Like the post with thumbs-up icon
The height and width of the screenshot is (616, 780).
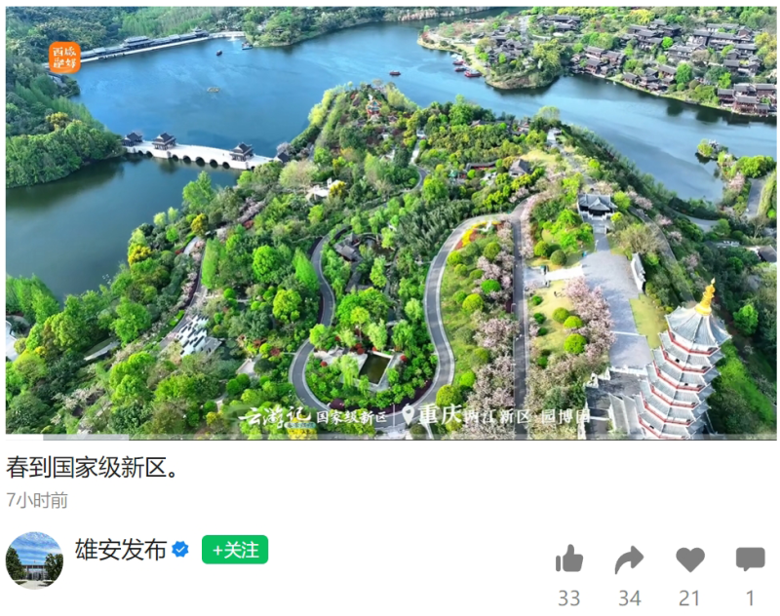coord(569,558)
